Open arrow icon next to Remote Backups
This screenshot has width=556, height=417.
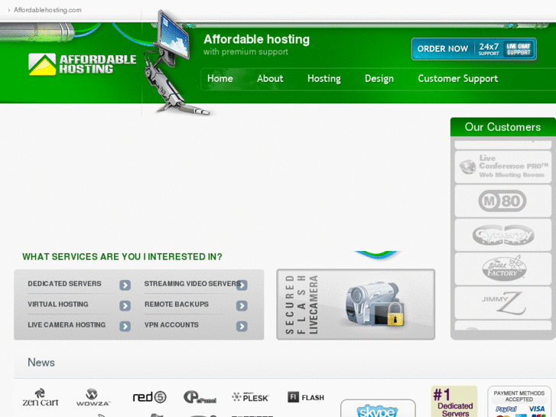242,305
